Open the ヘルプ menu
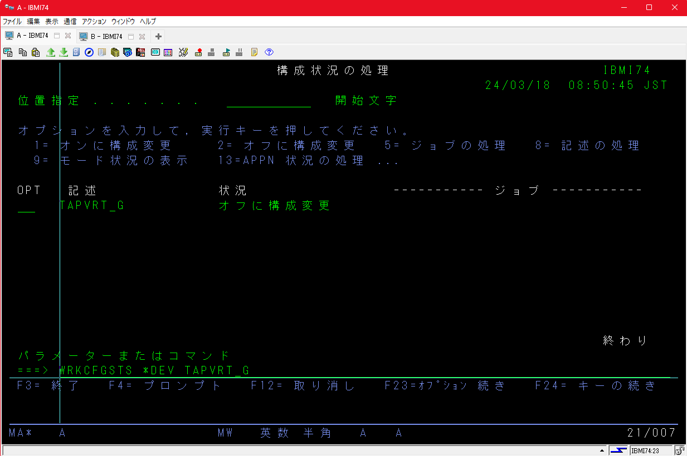 tap(148, 21)
